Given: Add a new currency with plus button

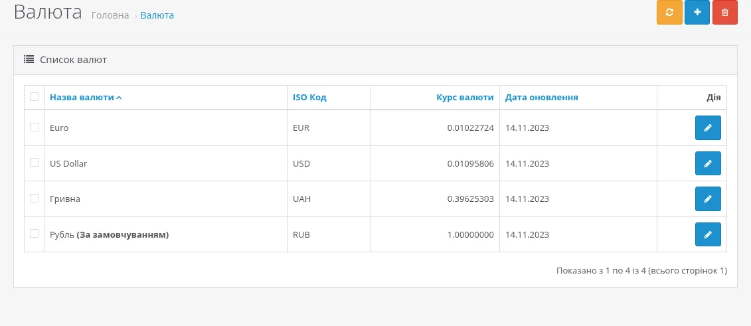Looking at the screenshot, I should click(x=697, y=13).
